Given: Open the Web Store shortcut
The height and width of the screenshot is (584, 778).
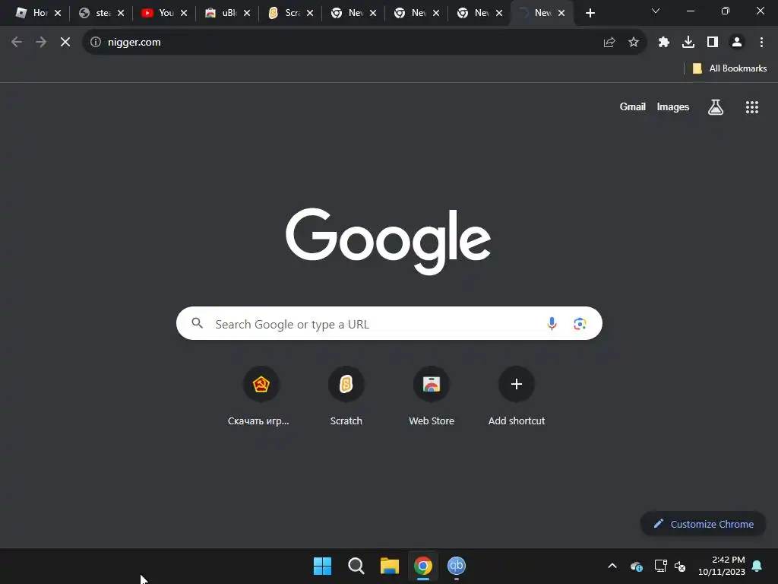Looking at the screenshot, I should [x=432, y=395].
